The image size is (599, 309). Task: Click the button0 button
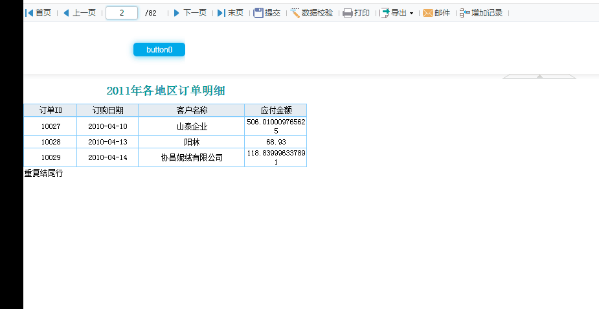click(x=159, y=50)
